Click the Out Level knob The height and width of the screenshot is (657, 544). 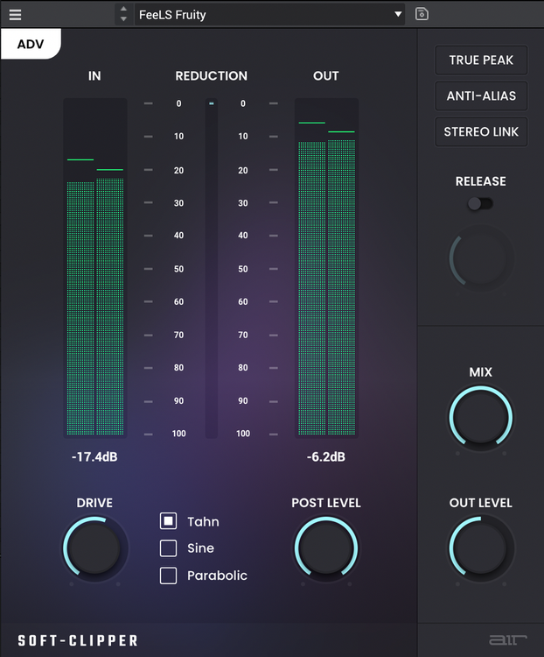click(481, 548)
